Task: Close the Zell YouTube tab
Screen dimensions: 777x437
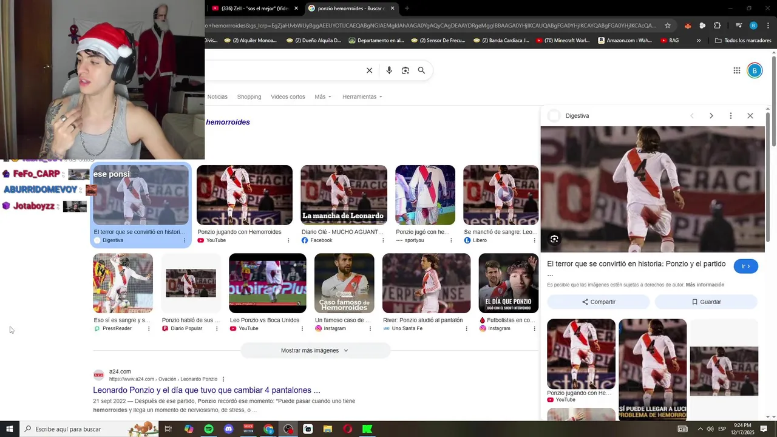Action: click(296, 8)
